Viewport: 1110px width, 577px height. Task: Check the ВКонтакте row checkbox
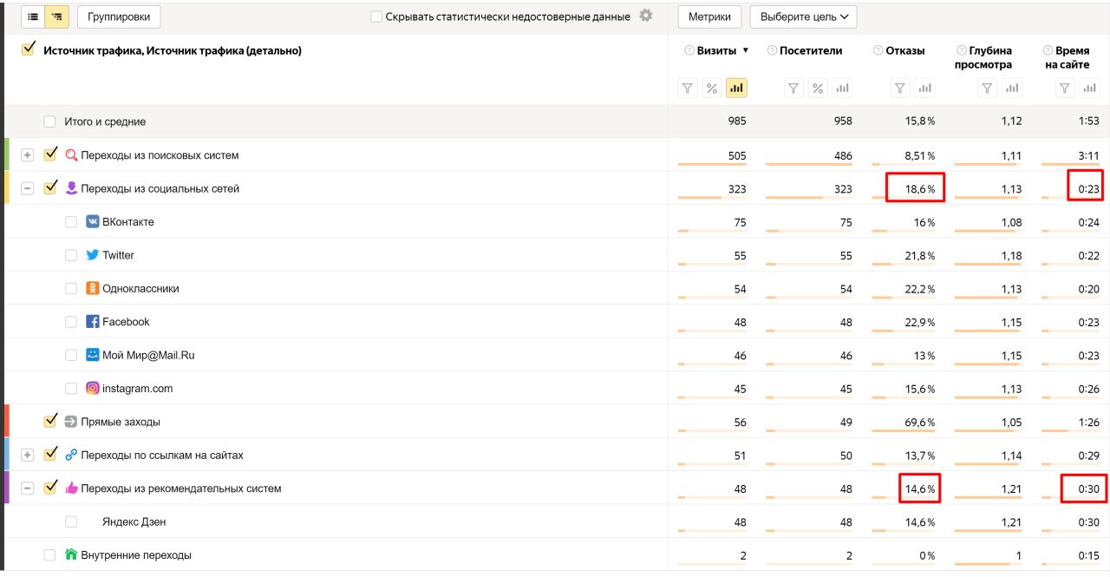71,222
